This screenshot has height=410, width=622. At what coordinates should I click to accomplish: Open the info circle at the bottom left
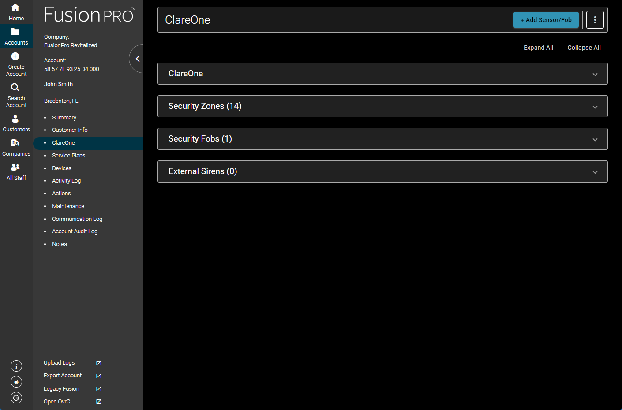point(16,366)
